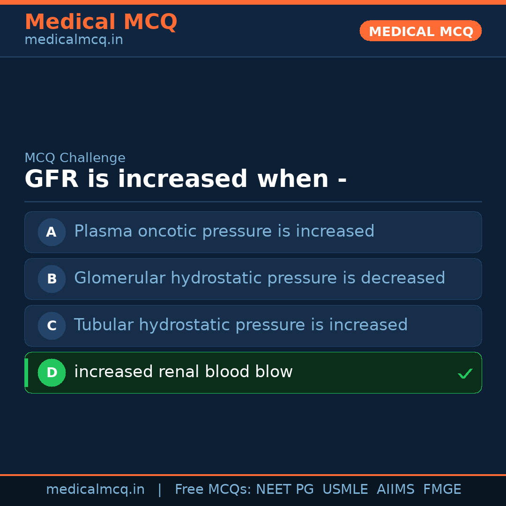Screen dimensions: 506x506
Task: Choose "FMGE" in the footer bar
Action: tap(442, 490)
